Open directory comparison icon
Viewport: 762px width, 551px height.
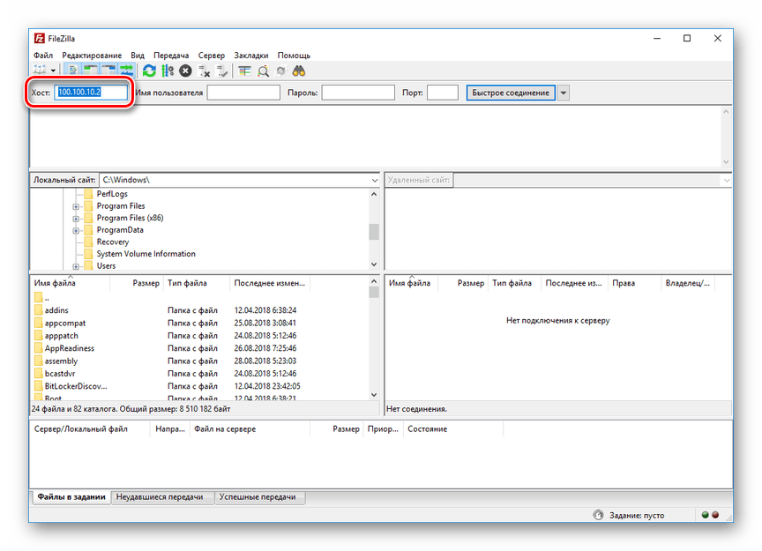point(244,71)
